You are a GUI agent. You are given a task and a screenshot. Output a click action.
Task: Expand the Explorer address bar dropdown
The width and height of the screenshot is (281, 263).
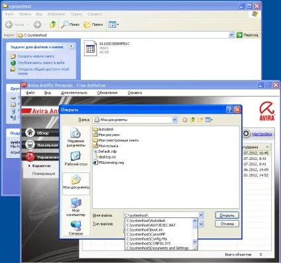(x=231, y=35)
